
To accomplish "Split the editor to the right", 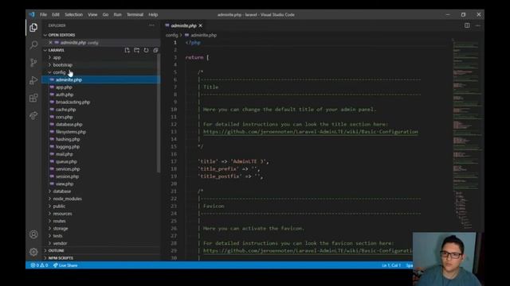I will tap(467, 25).
